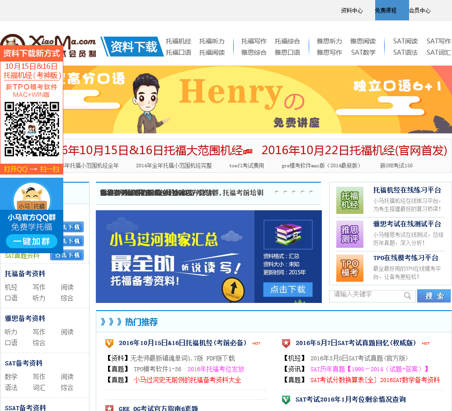Select the first carousel dot indicator
Image resolution: width=452 pixels, height=411 pixels.
click(x=277, y=193)
